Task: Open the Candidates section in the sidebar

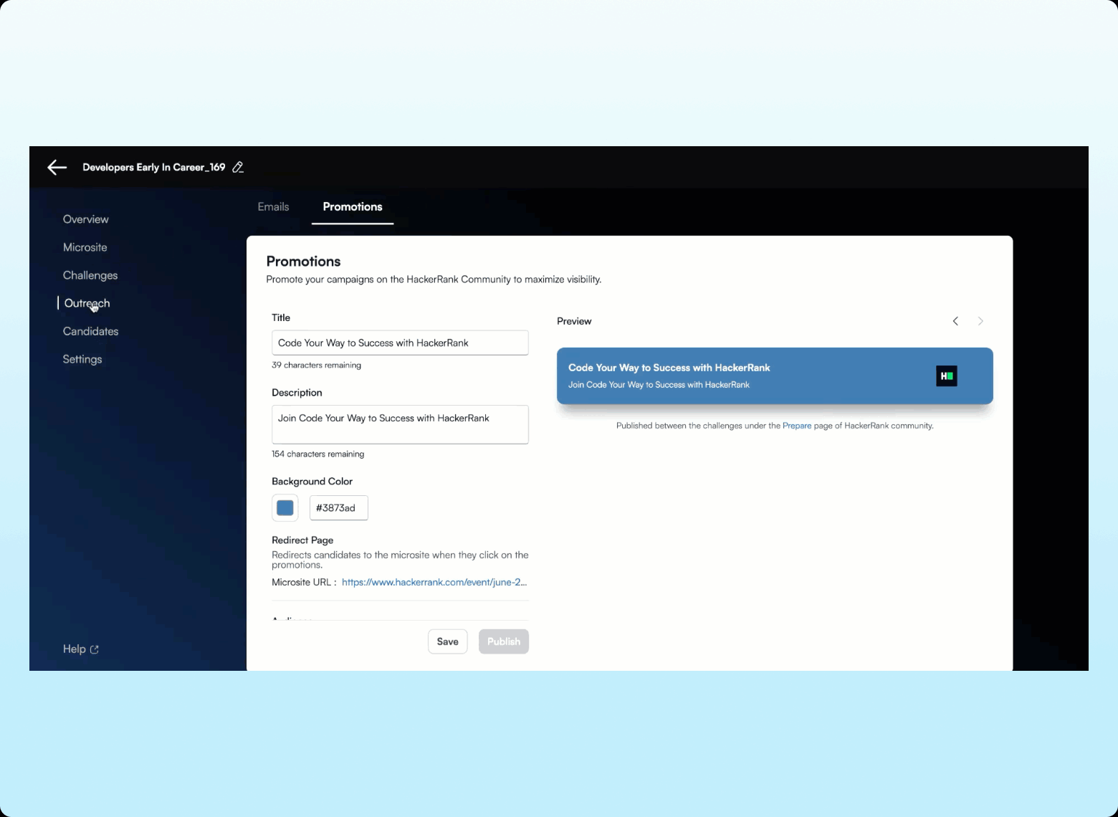Action: coord(91,331)
